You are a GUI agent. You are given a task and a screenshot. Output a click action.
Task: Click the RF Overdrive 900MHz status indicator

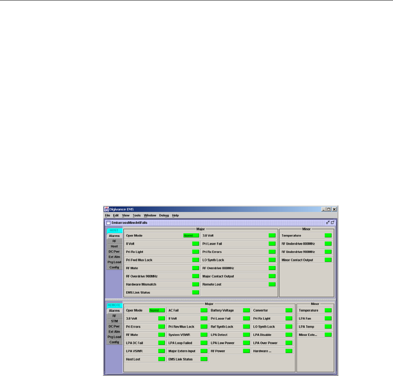pyautogui.click(x=196, y=276)
